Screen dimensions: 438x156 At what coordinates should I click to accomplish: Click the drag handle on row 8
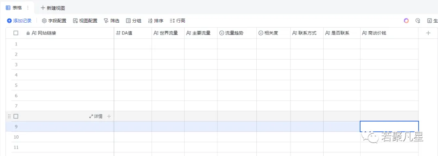(9, 116)
